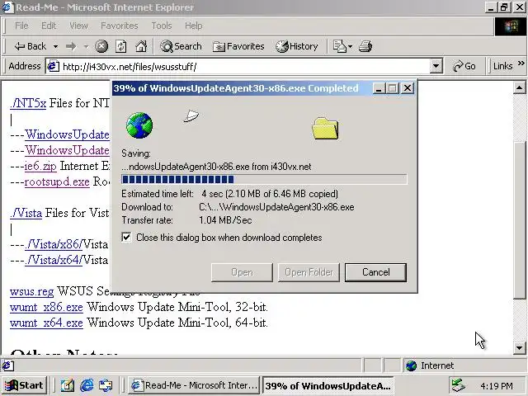Open the Edit menu
The height and width of the screenshot is (396, 528).
pyautogui.click(x=49, y=26)
